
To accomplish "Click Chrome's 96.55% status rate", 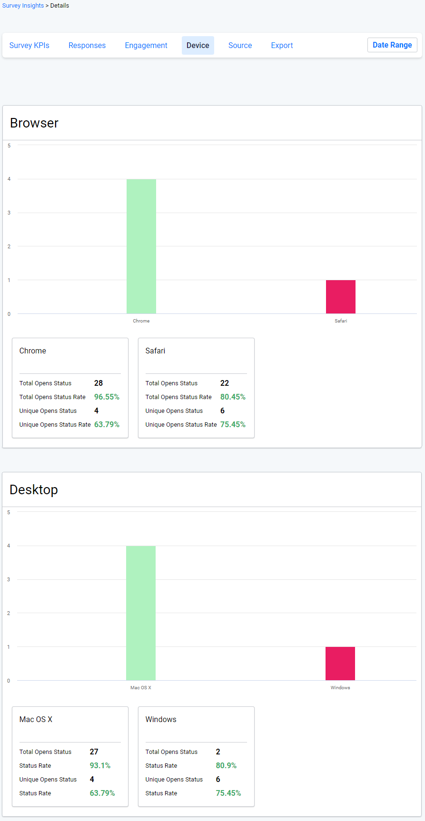I will (107, 397).
